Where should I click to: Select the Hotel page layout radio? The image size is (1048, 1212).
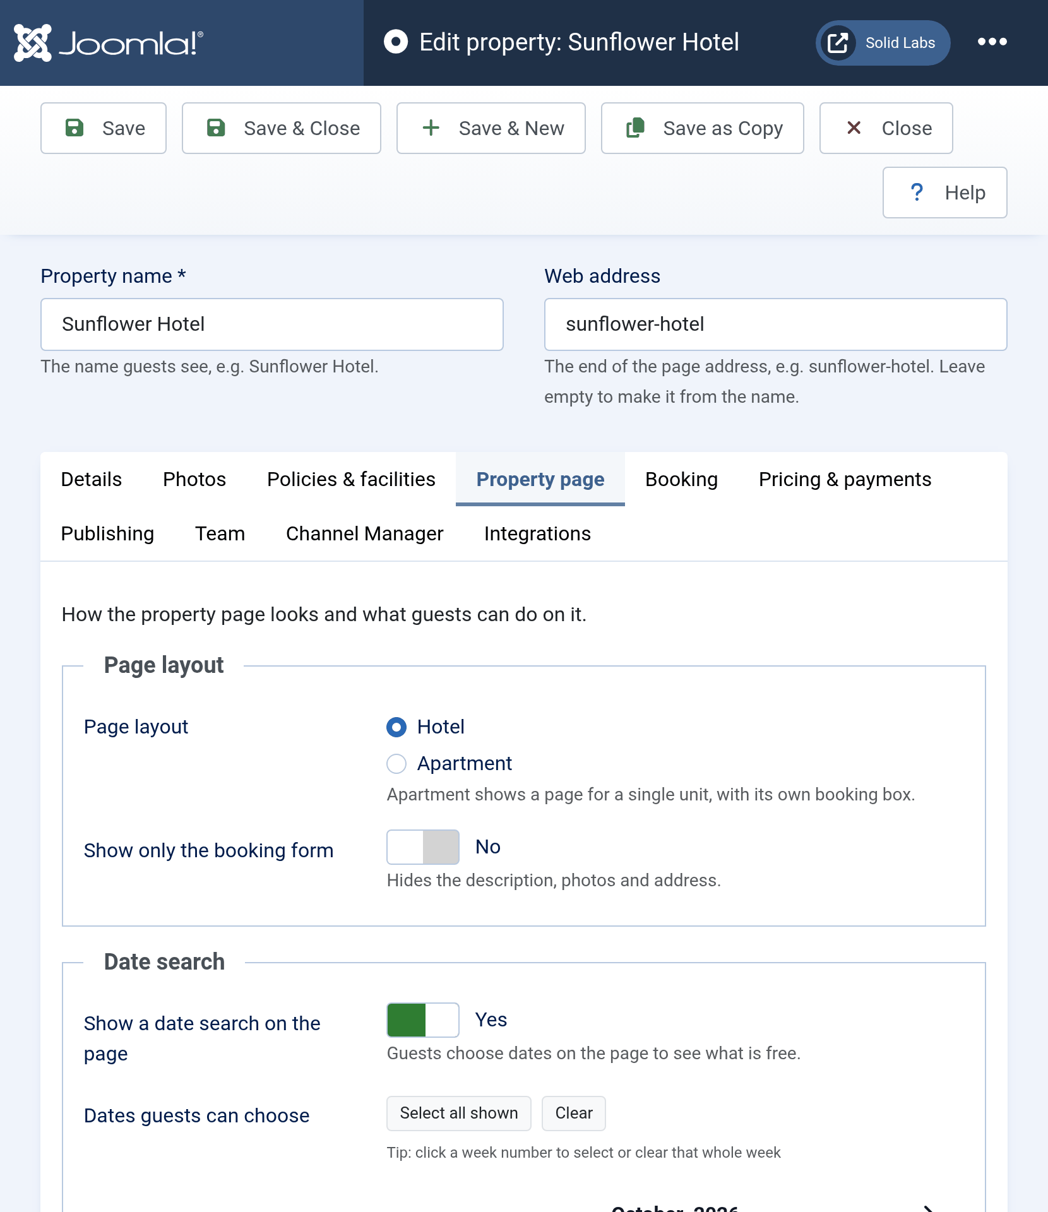(x=396, y=727)
